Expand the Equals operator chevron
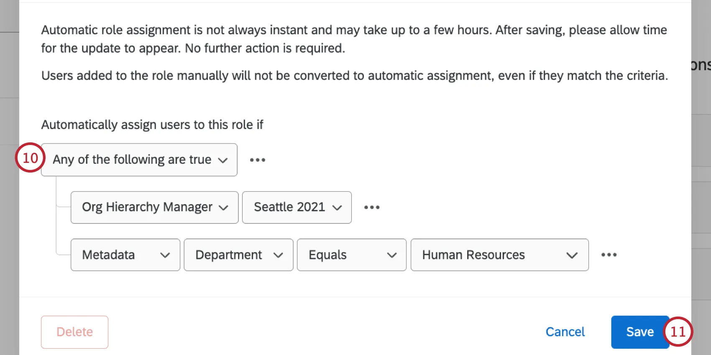The image size is (711, 355). click(x=392, y=255)
